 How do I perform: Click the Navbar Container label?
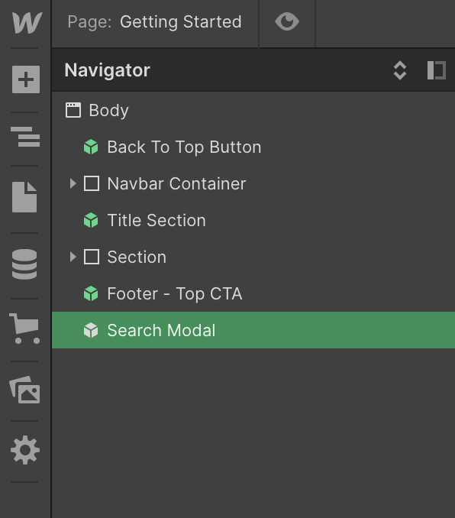[176, 183]
